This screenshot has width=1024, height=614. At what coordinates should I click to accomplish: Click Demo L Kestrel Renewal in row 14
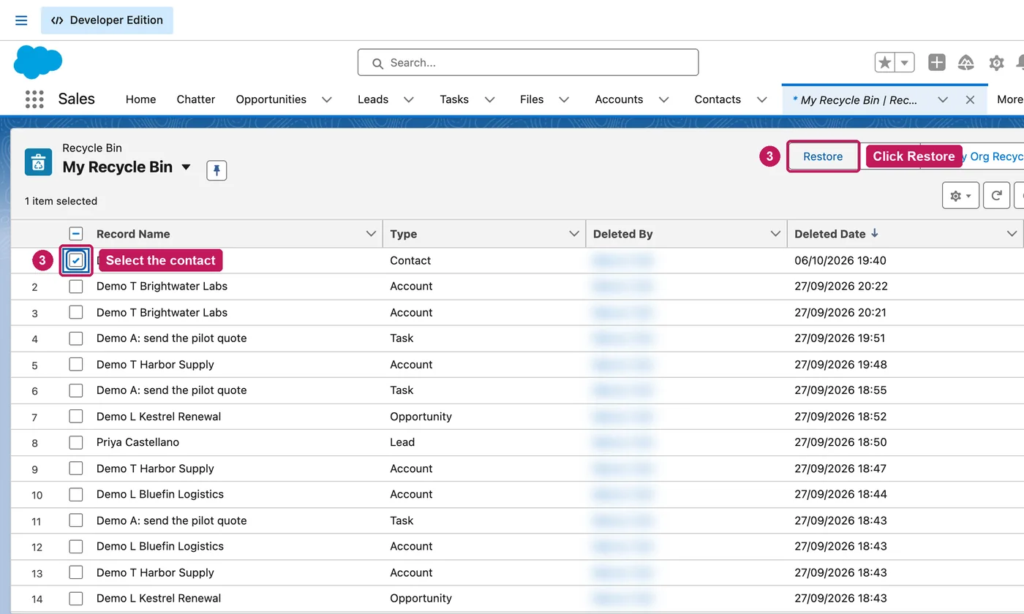(159, 598)
